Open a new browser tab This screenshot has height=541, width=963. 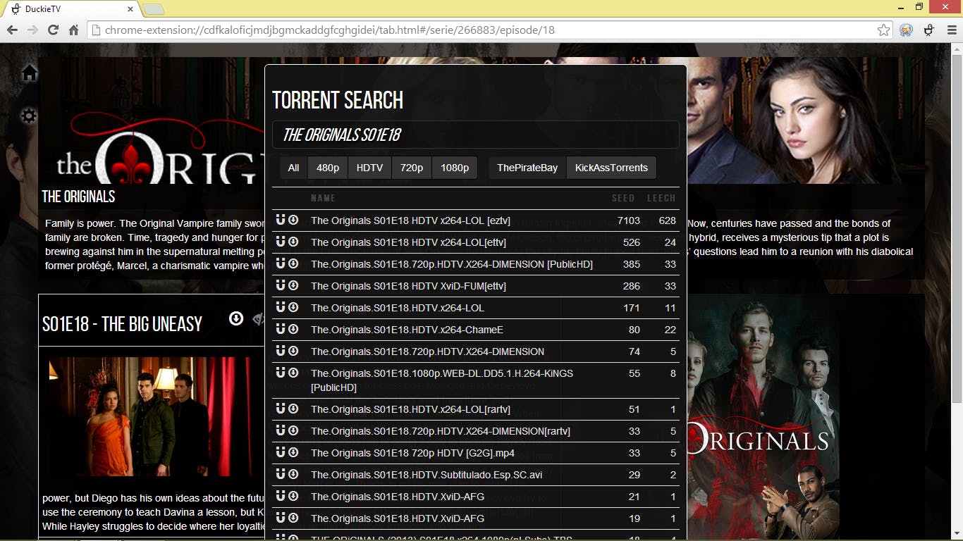[x=154, y=9]
